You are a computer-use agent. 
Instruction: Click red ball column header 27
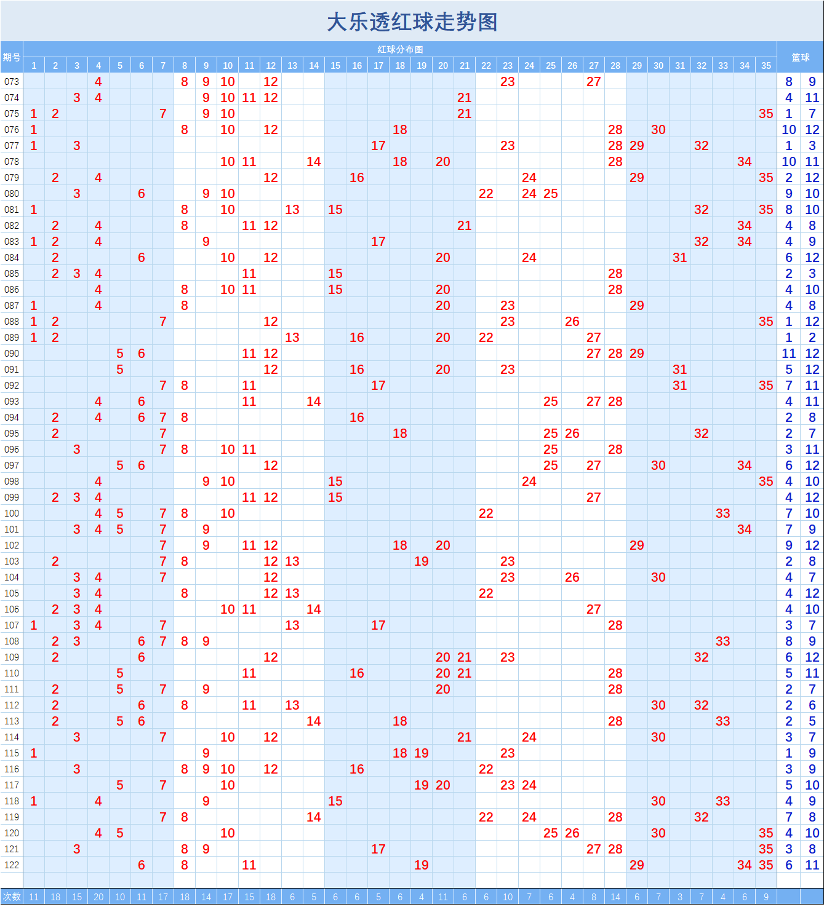point(594,66)
